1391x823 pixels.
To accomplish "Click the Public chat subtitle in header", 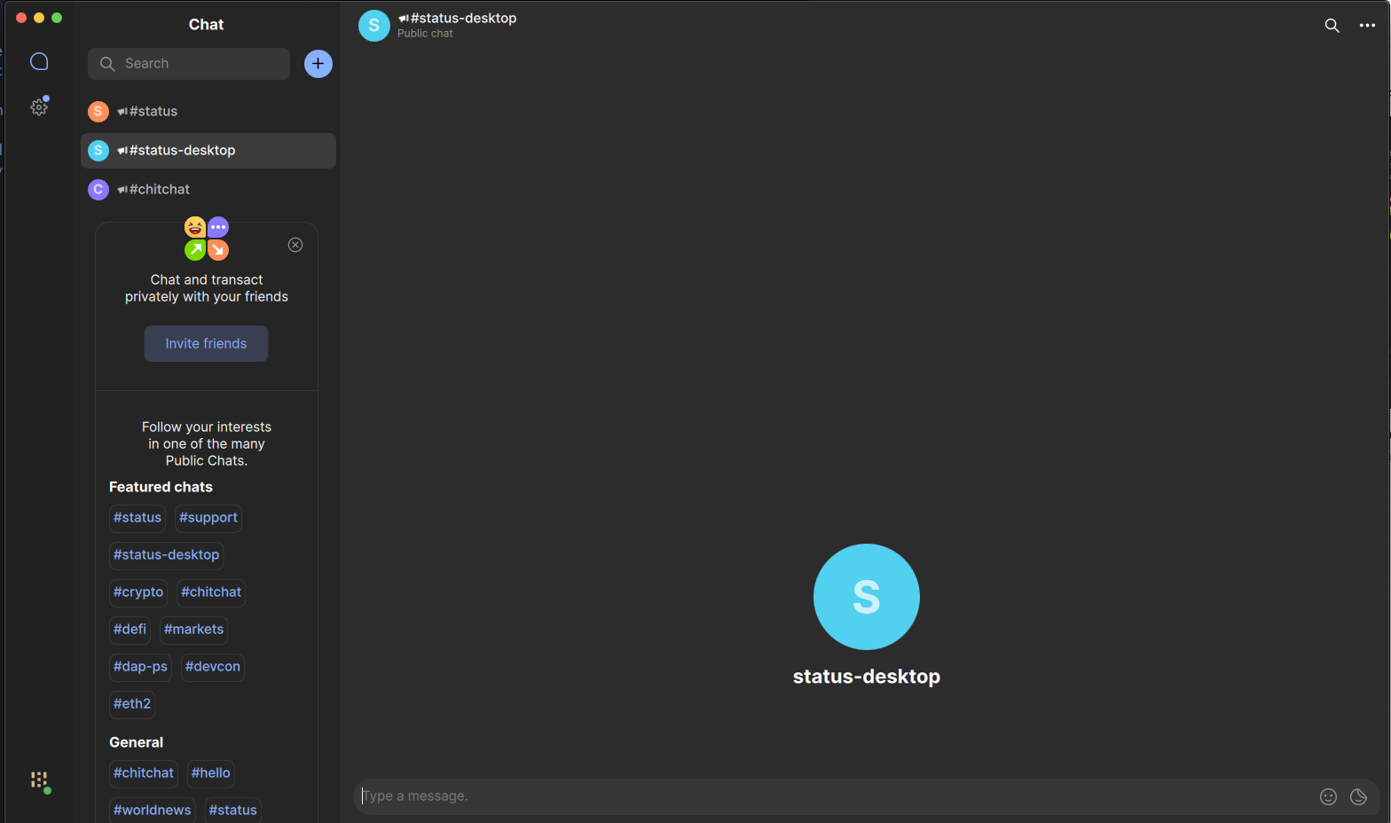I will pyautogui.click(x=425, y=34).
